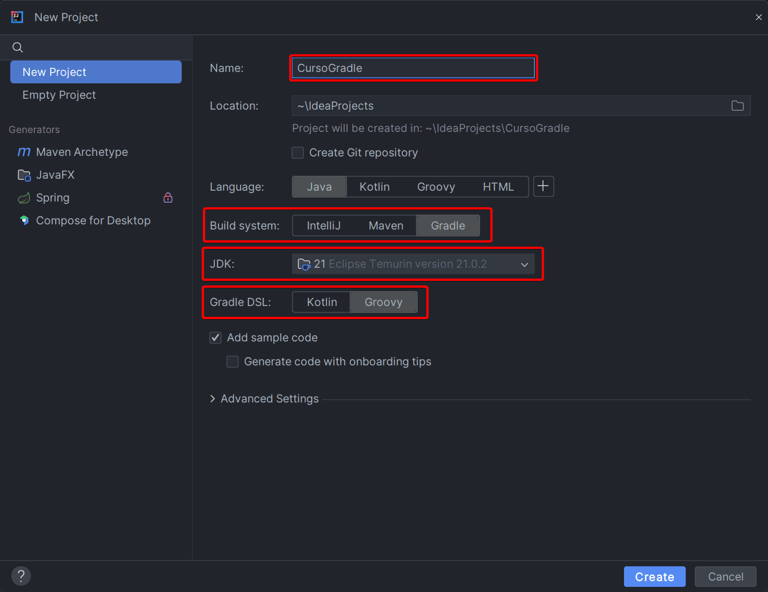Click the 'Project will be created in' text
The width and height of the screenshot is (768, 592).
point(431,128)
